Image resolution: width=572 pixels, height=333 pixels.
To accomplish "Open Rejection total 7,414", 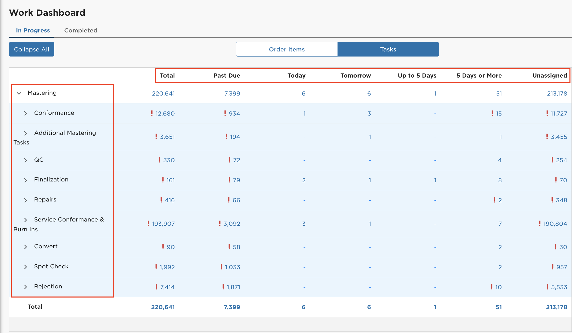I will [x=167, y=287].
